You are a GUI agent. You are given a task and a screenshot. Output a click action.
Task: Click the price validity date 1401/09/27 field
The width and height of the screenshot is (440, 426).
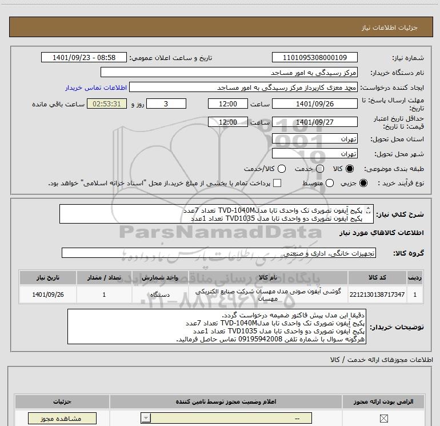tap(314, 122)
